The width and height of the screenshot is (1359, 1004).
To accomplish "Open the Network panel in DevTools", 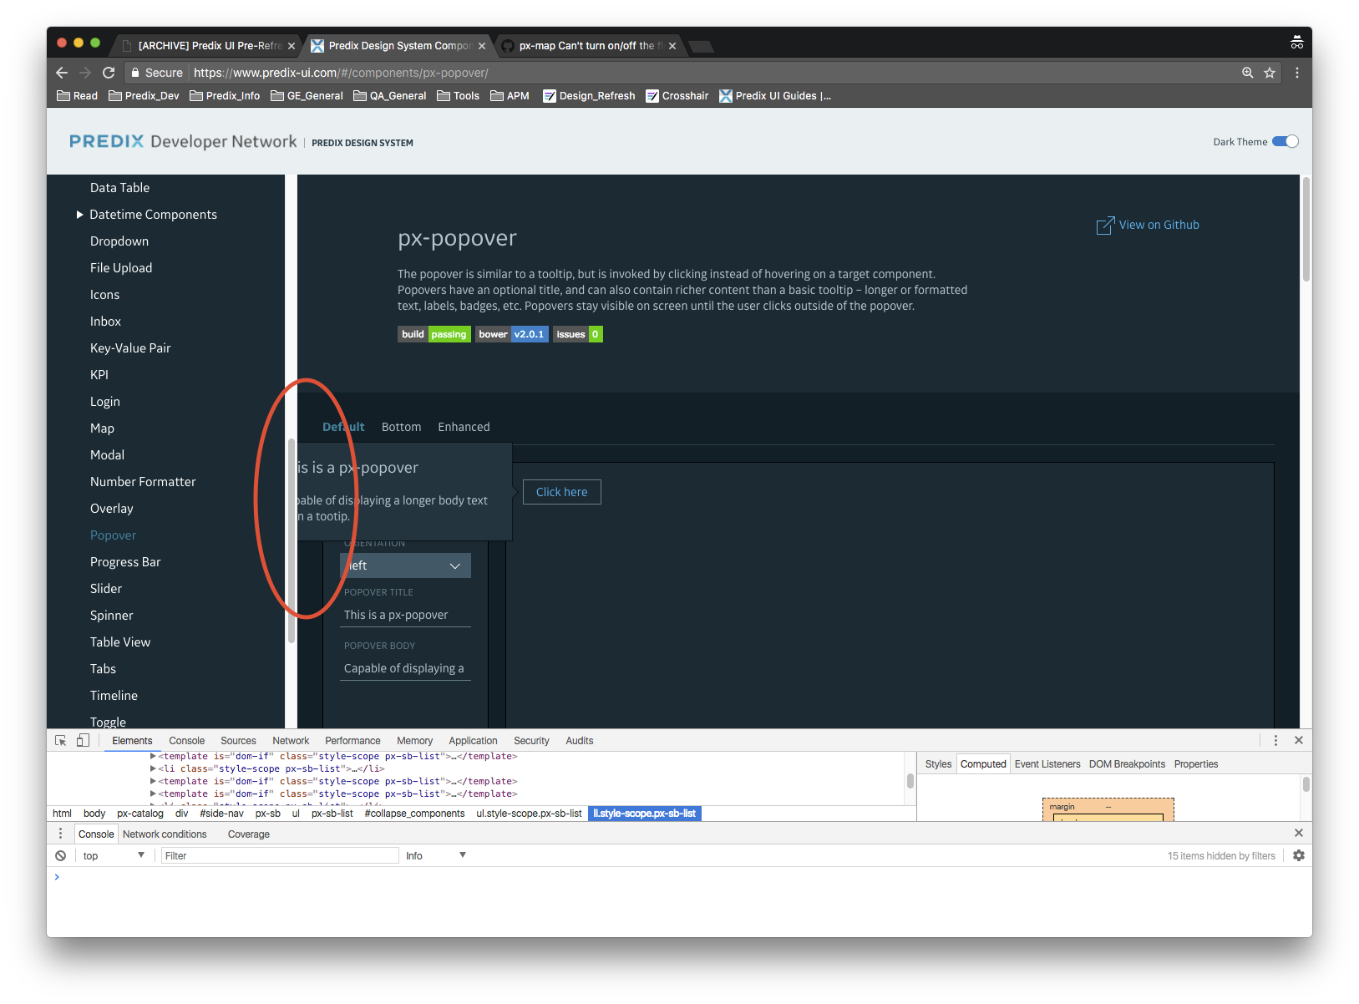I will [291, 740].
